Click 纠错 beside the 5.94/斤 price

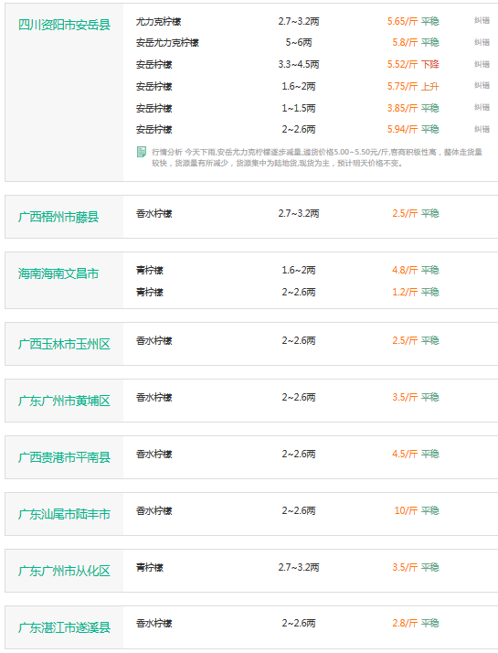482,129
